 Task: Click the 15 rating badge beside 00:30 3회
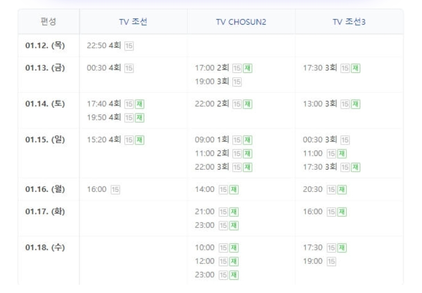(345, 140)
